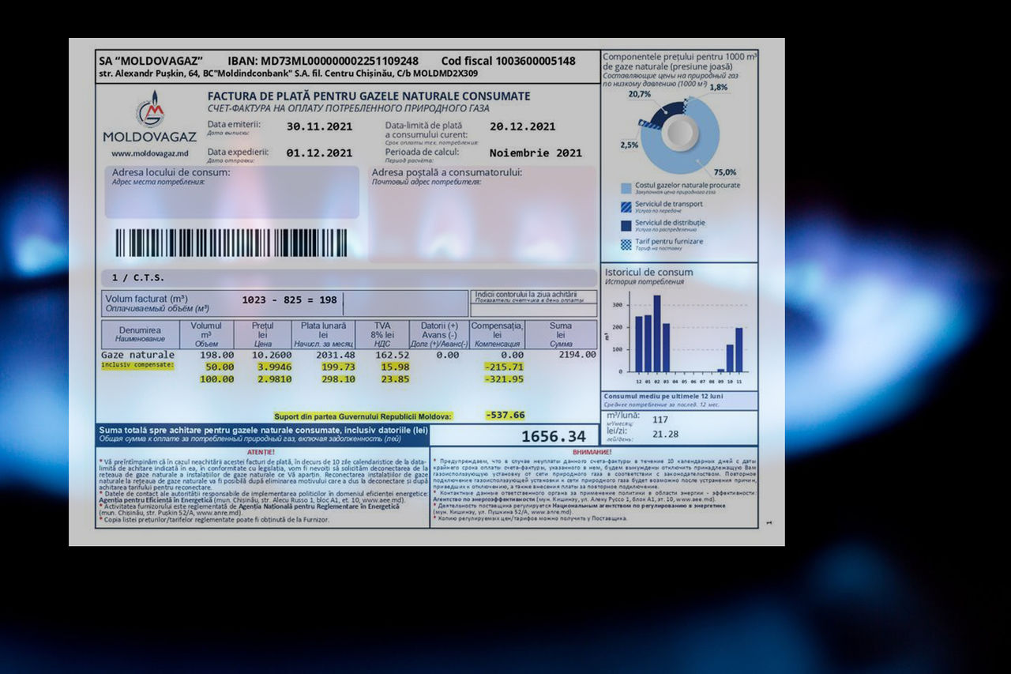Screen dimensions: 1011x674
Task: Click the red 'ВНИМАНИЕ!' heading
Action: [x=591, y=452]
